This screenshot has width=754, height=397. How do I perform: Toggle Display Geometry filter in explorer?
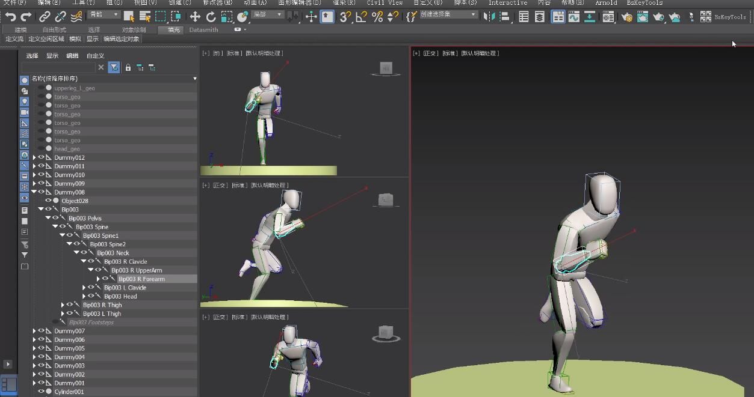(x=25, y=80)
